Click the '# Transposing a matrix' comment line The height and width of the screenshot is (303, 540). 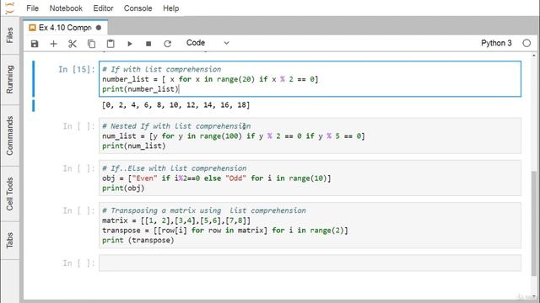pos(204,210)
